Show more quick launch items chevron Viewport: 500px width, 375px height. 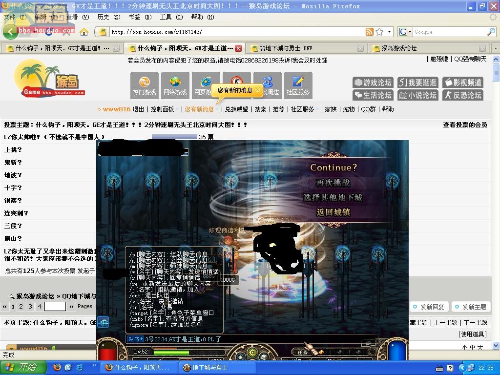click(x=94, y=365)
